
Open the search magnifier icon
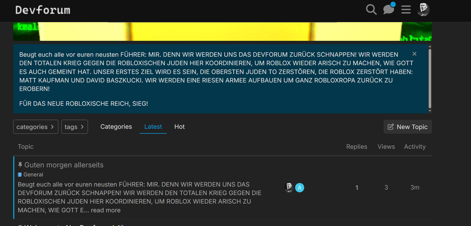(371, 10)
